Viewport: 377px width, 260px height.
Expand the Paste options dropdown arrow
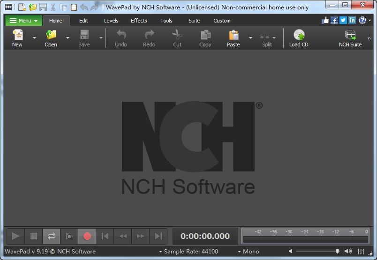[x=250, y=38]
